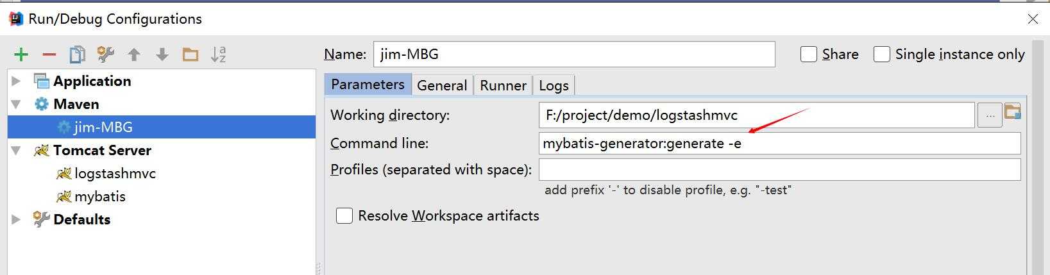Copy the selected configuration
1050x275 pixels.
[78, 55]
